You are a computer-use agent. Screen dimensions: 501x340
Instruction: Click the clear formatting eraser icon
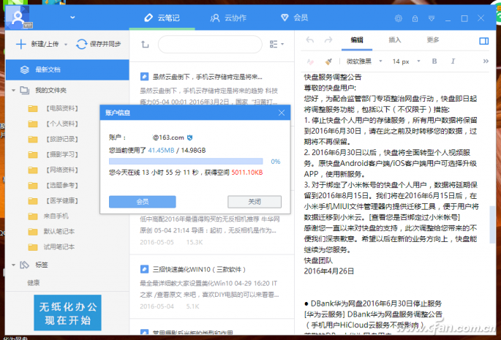click(x=310, y=61)
